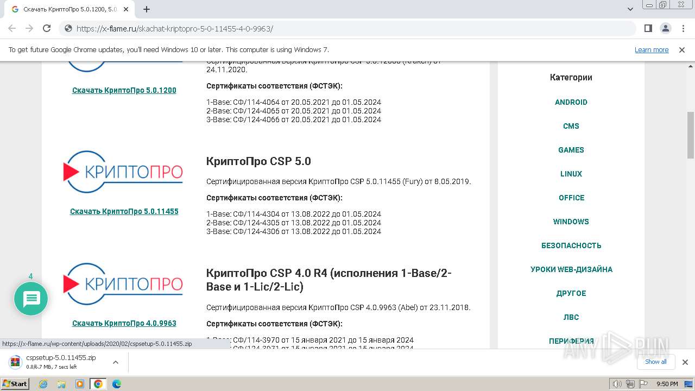Open the green chat widget button
The height and width of the screenshot is (391, 695).
pyautogui.click(x=31, y=299)
